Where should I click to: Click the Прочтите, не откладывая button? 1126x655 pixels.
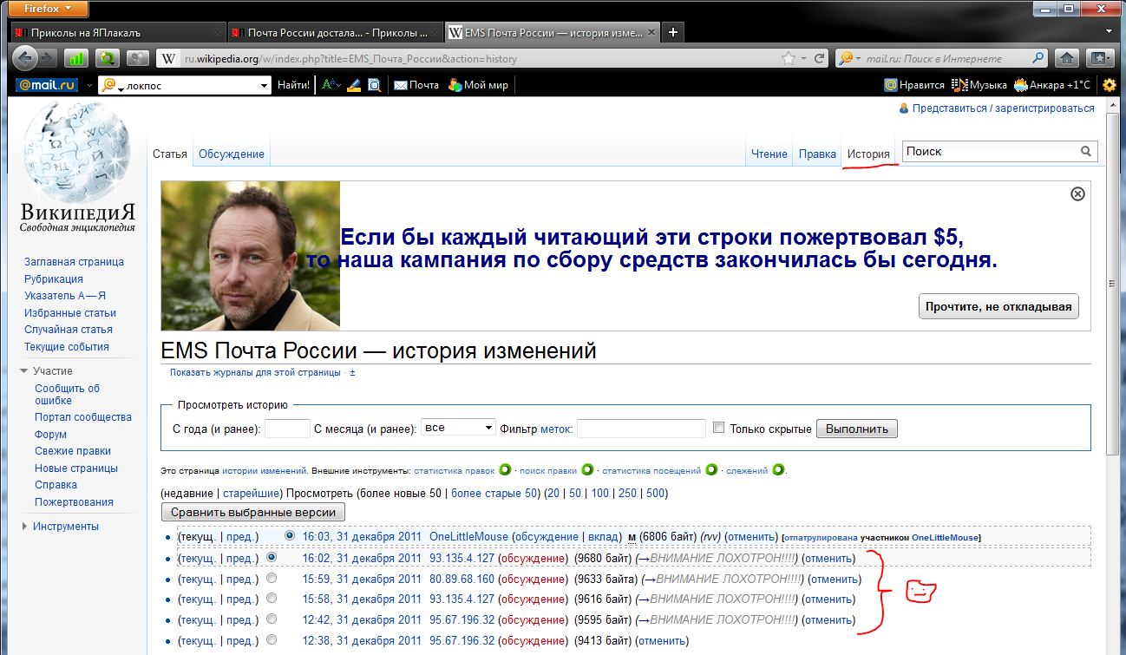coord(999,306)
